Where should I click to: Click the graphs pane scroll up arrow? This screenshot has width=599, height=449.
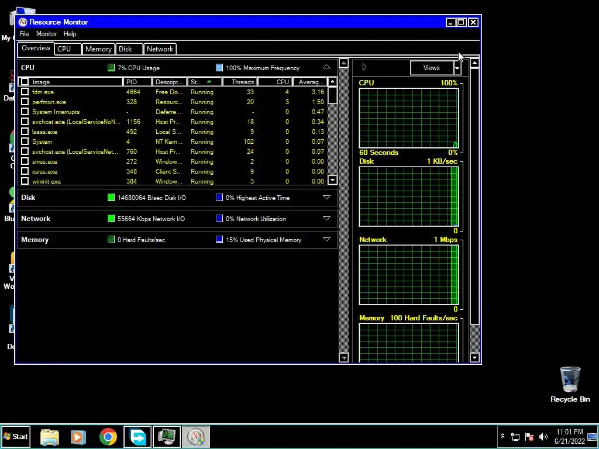pyautogui.click(x=474, y=63)
